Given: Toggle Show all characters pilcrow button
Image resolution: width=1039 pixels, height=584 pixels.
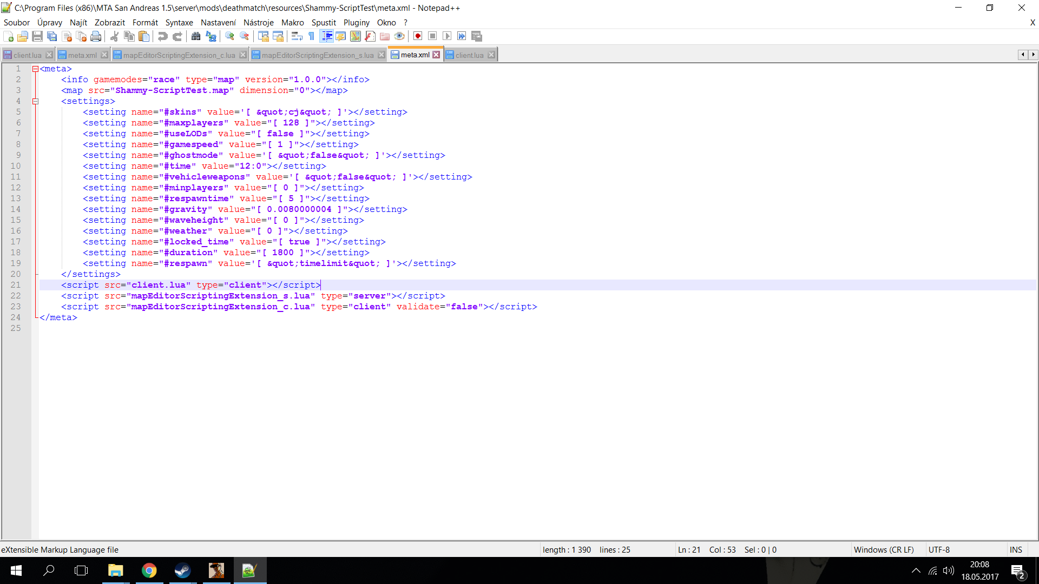Looking at the screenshot, I should click(x=312, y=36).
